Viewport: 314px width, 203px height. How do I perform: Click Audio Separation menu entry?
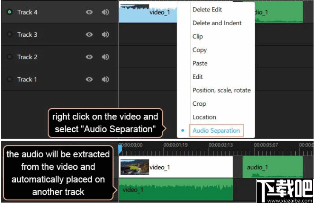tap(216, 130)
